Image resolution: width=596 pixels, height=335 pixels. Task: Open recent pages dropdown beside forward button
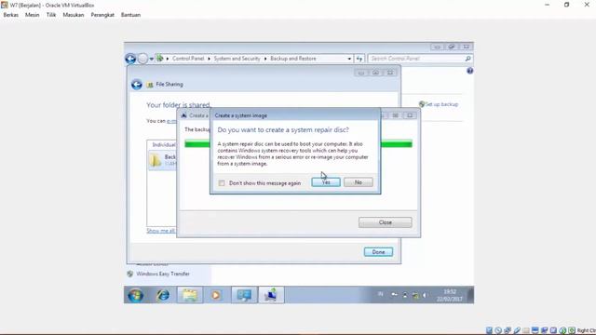[151, 59]
